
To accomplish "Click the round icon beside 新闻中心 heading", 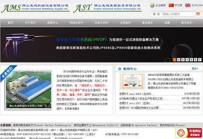I will (x=120, y=69).
